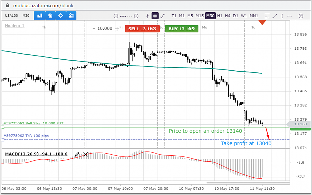Click the Hidden: 1 link
Screen dimensions: 312x195
tap(14, 26)
